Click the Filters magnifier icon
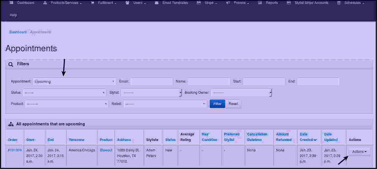 [11, 64]
